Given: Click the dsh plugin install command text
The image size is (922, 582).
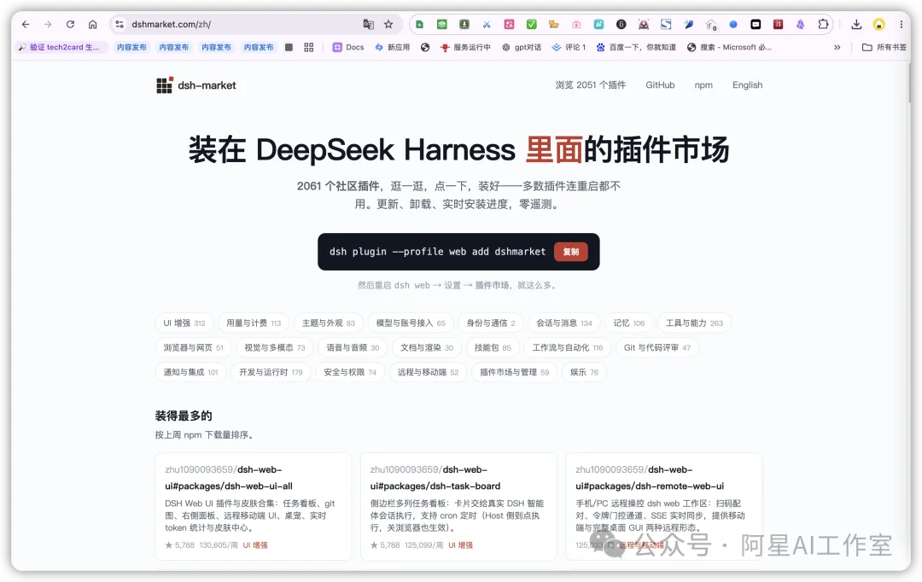Looking at the screenshot, I should [437, 252].
